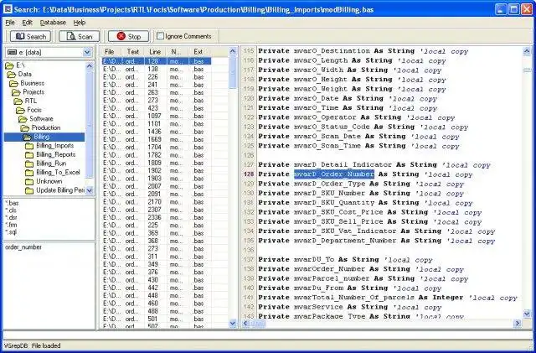Select the *.dsr file filter
536x353 pixels.
click(11, 217)
